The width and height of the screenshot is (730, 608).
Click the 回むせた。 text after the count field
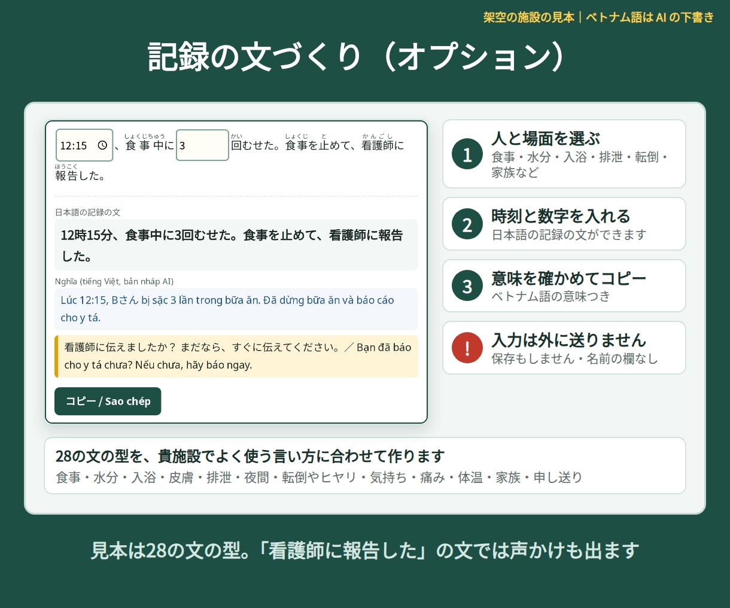pos(255,142)
